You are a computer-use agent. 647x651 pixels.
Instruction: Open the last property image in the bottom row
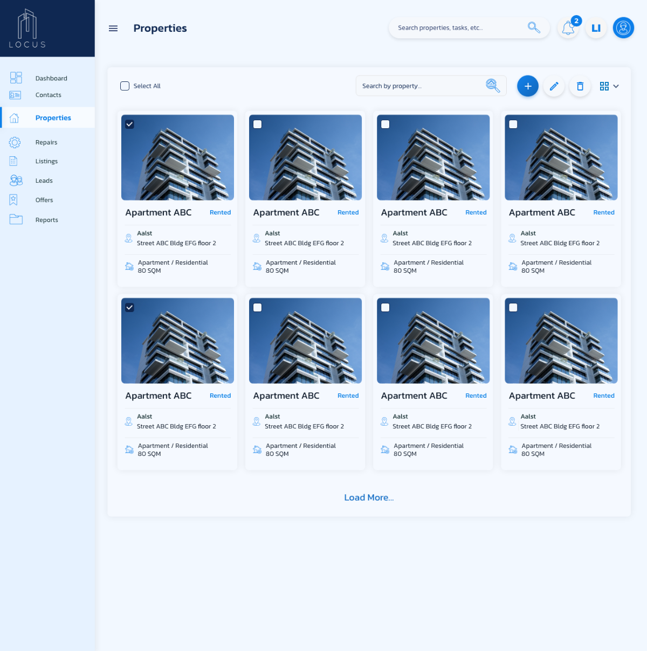pyautogui.click(x=561, y=341)
